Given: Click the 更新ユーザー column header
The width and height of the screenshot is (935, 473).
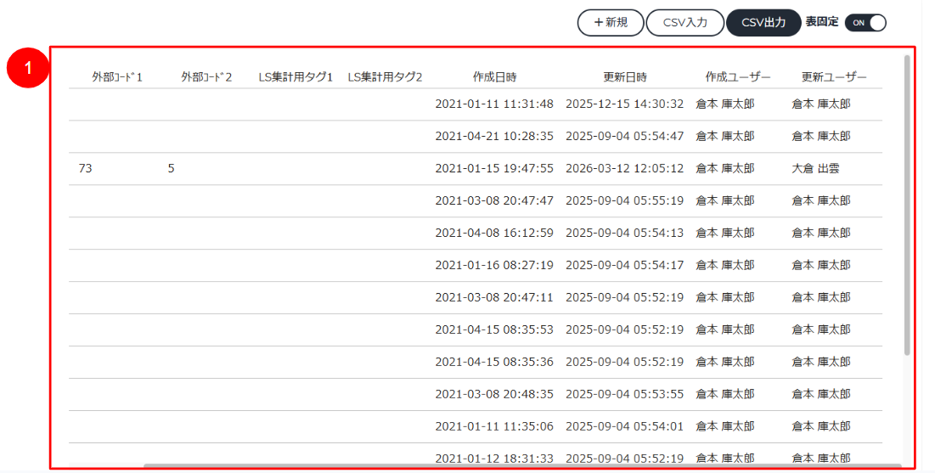Looking at the screenshot, I should pyautogui.click(x=834, y=77).
